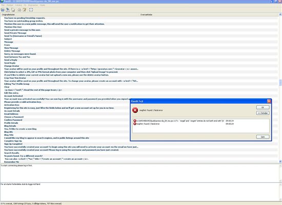The height and width of the screenshot is (205, 282).
Task: Confirm the error dialog with OK
Action: [x=263, y=107]
